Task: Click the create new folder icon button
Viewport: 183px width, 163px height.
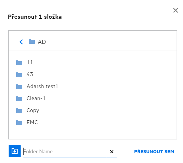Action: pyautogui.click(x=15, y=151)
